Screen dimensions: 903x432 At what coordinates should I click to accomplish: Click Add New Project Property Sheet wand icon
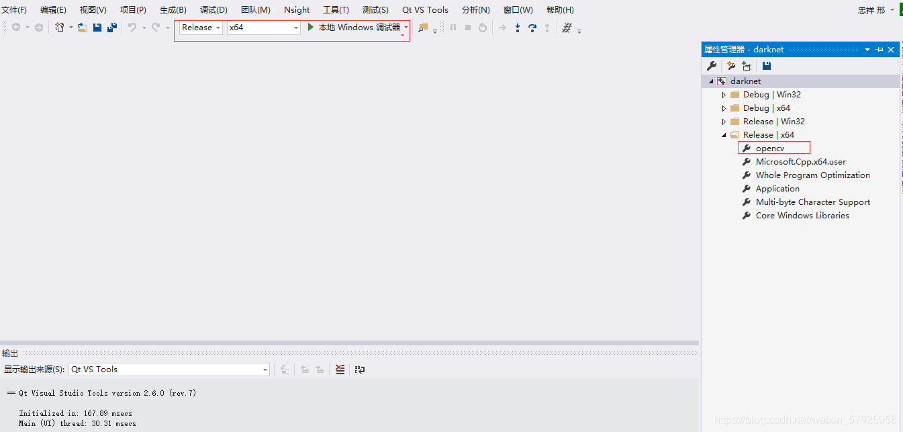731,66
